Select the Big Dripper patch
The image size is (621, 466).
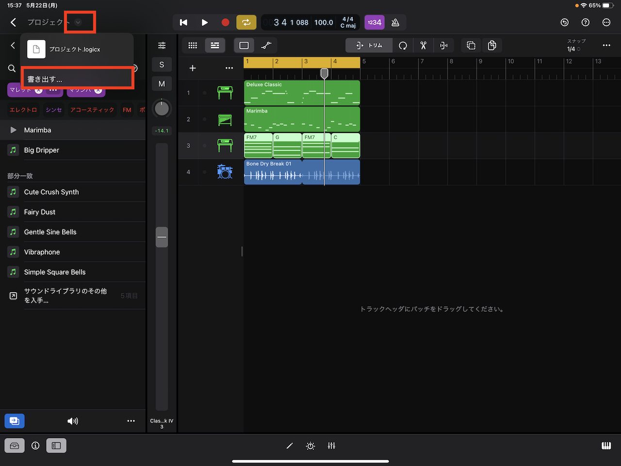[73, 150]
